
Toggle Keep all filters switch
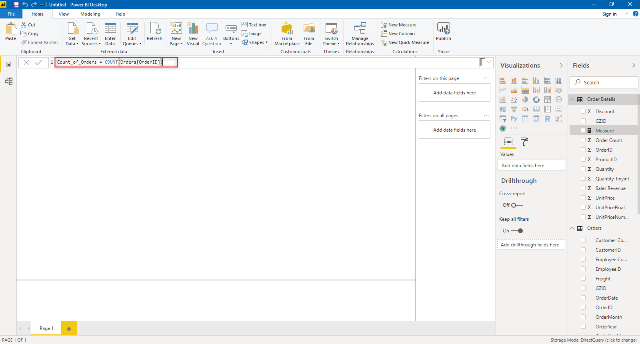517,231
